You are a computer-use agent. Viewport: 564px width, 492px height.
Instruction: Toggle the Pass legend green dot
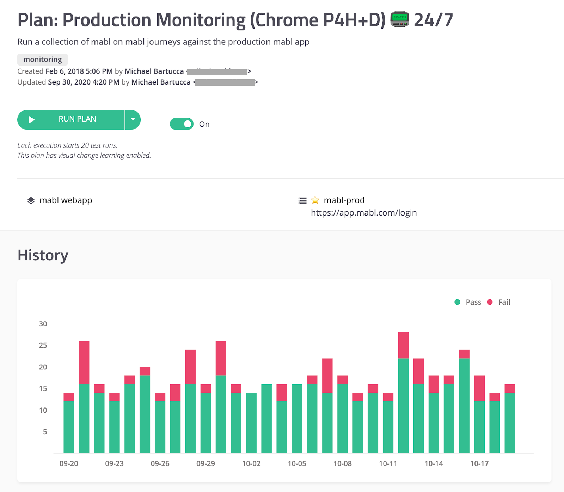pos(457,302)
